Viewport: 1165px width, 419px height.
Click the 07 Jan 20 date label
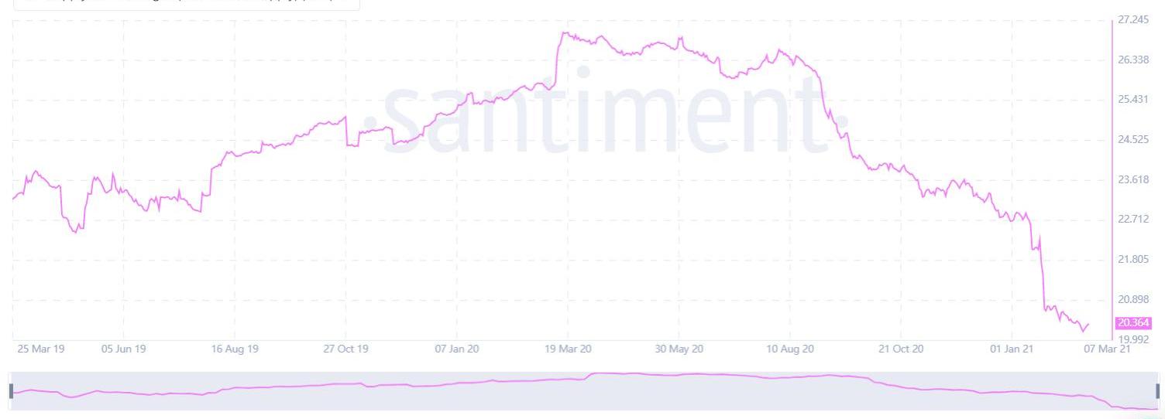456,349
